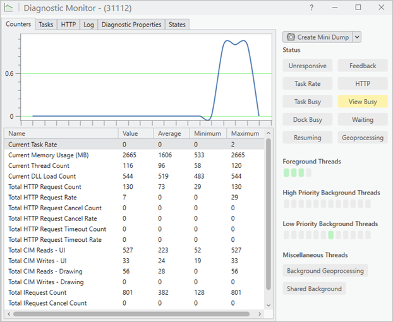
Task: Sort counters by the Name column header
Action: tap(61, 134)
